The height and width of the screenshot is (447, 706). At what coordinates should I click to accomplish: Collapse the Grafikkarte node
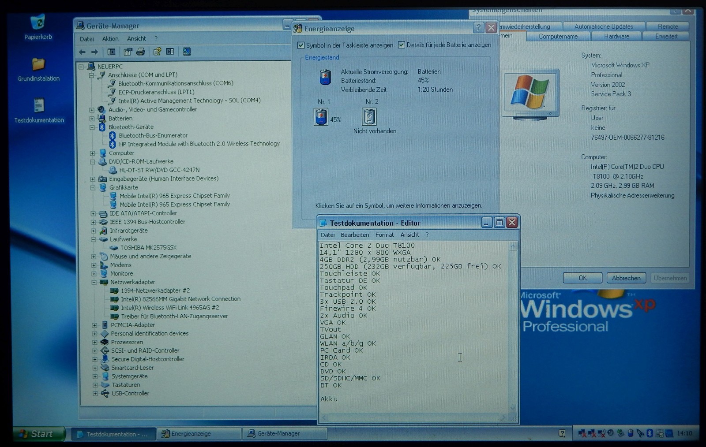(x=93, y=188)
